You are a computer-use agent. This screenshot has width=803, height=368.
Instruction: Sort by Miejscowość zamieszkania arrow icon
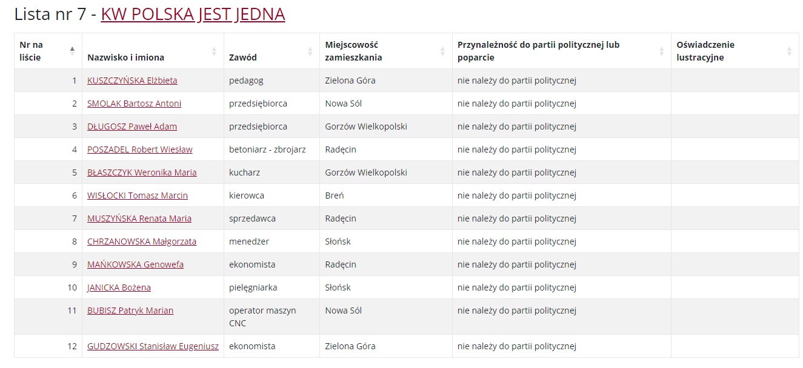(442, 51)
